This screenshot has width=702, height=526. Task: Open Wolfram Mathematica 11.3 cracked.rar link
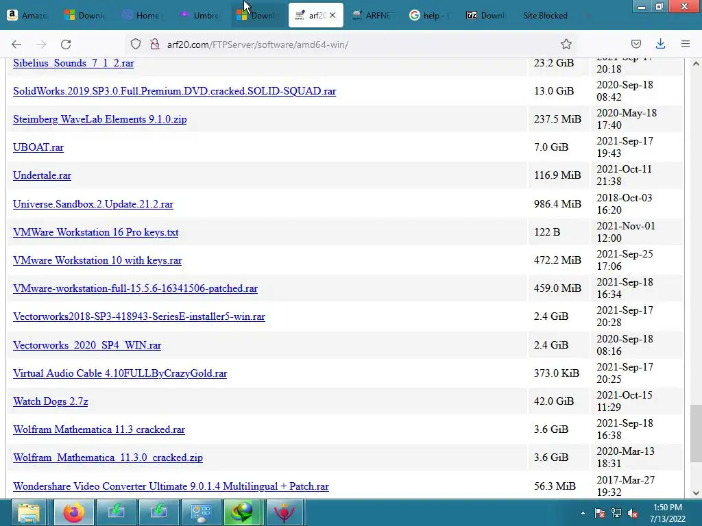point(99,430)
